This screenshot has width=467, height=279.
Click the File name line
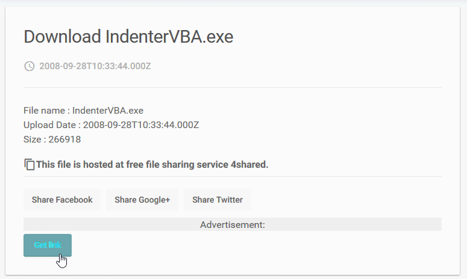83,111
